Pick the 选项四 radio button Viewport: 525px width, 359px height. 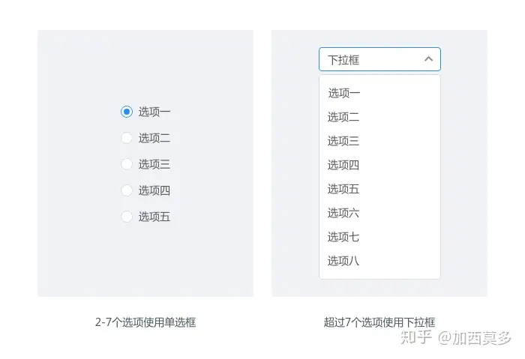[127, 190]
